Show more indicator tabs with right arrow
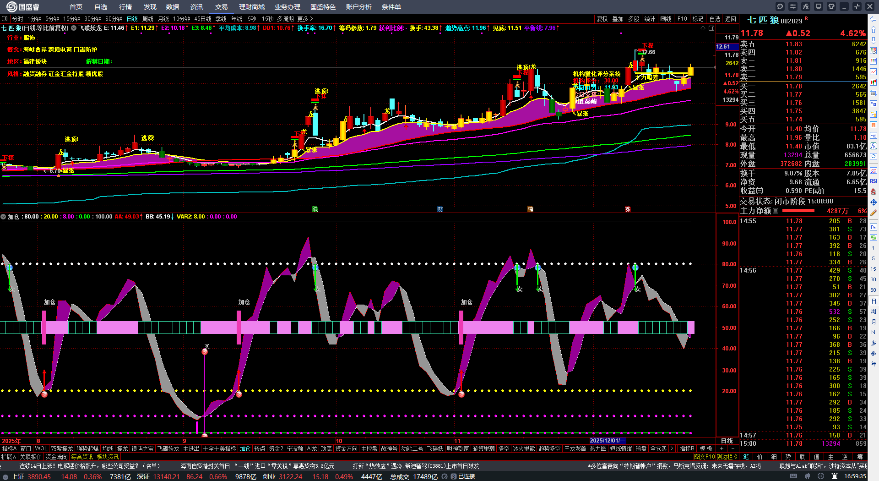The width and height of the screenshot is (879, 481). (672, 448)
